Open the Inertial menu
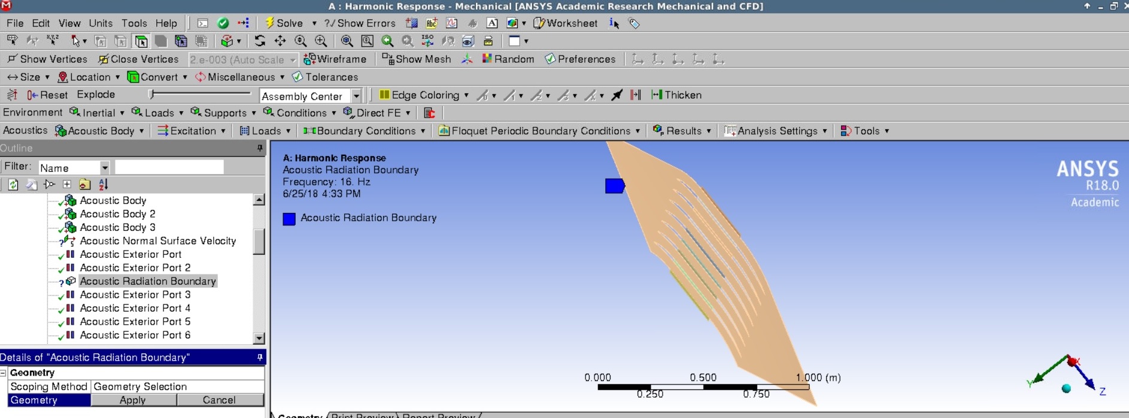This screenshot has height=418, width=1129. point(97,113)
